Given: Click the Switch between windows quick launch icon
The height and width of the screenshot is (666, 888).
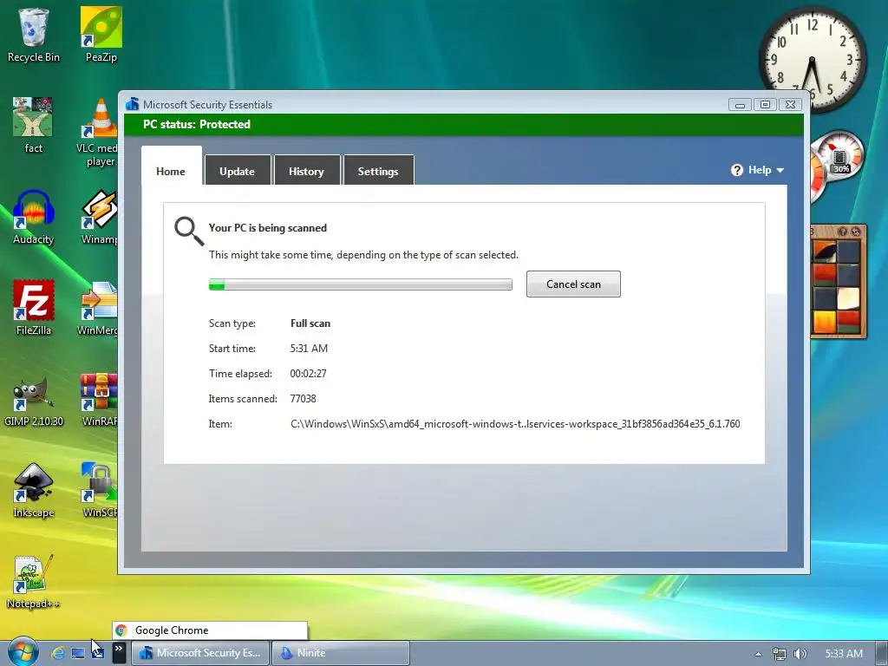Looking at the screenshot, I should 97,653.
